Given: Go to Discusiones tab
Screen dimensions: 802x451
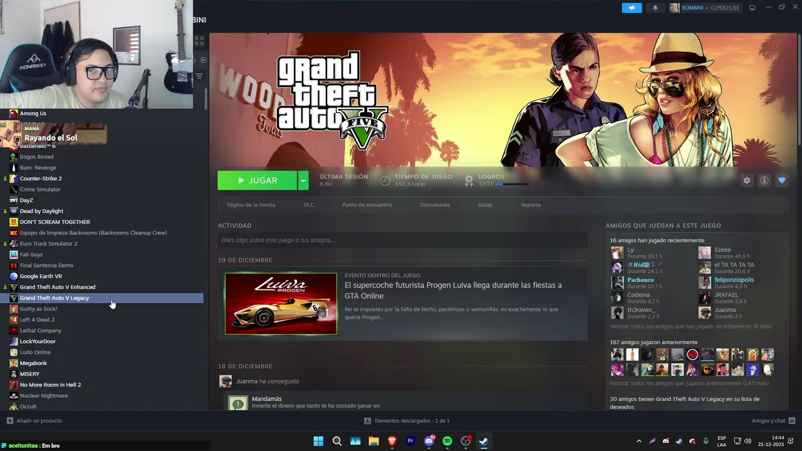Looking at the screenshot, I should (x=435, y=205).
